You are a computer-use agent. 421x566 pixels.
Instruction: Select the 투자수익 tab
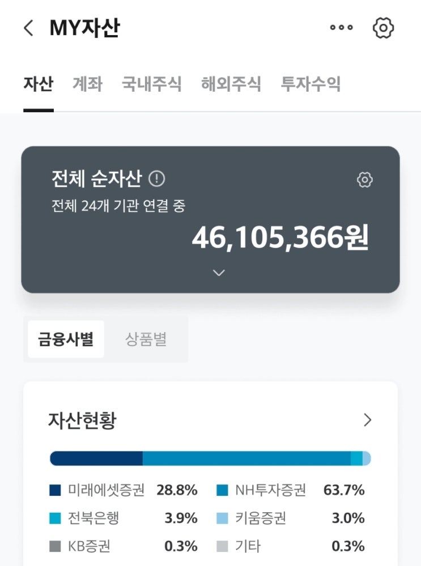311,84
